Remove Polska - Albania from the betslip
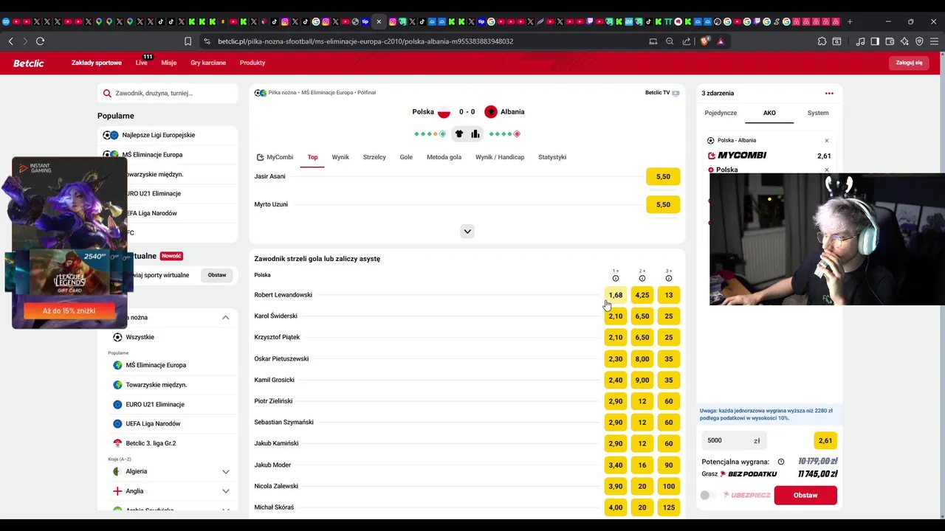This screenshot has height=531, width=945. coord(826,140)
